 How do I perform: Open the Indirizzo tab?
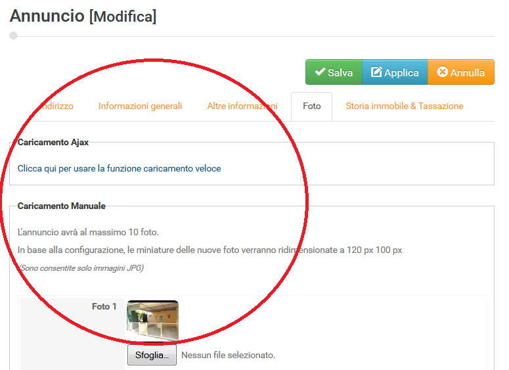pos(56,106)
